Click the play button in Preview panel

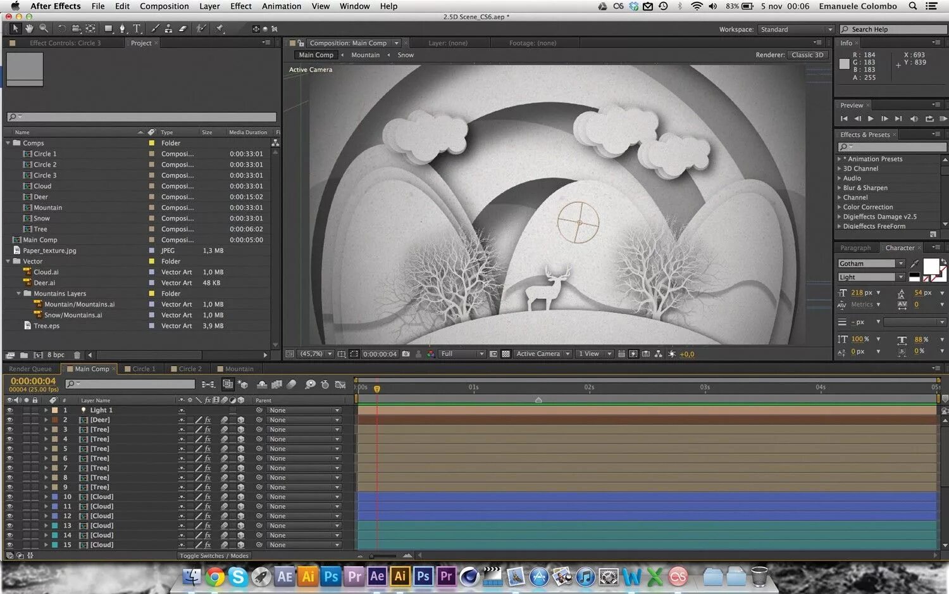click(x=871, y=118)
